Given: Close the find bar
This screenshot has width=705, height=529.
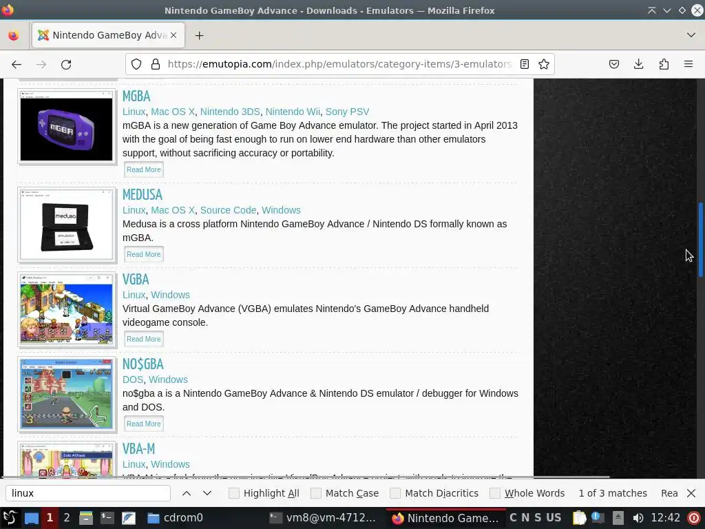Looking at the screenshot, I should pyautogui.click(x=691, y=493).
